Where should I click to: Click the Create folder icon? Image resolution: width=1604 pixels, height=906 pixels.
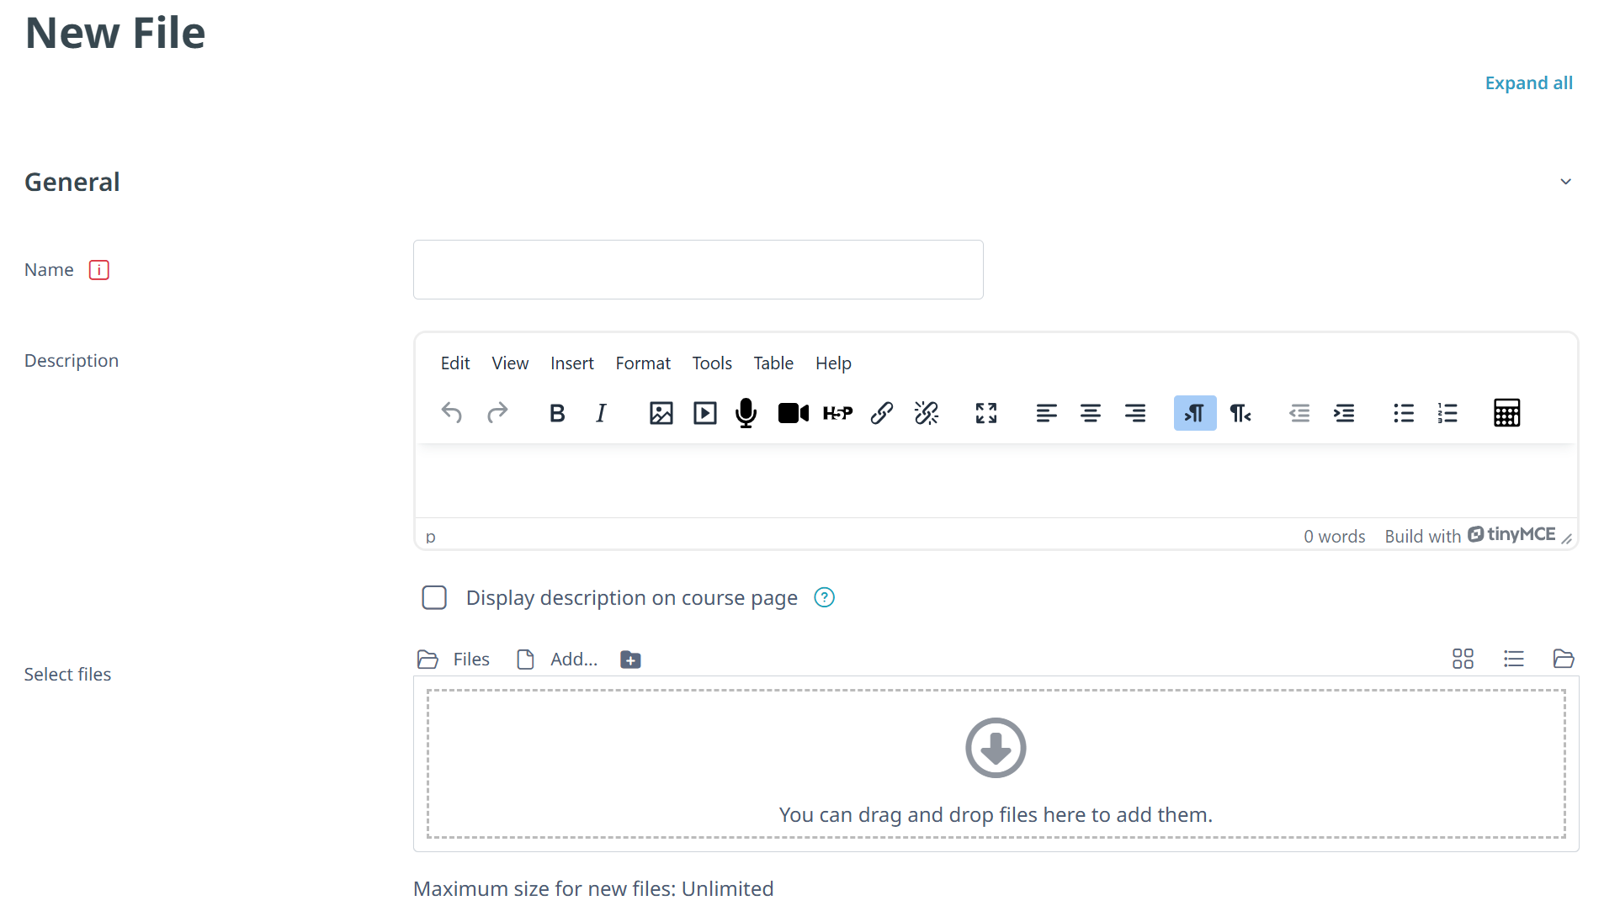pyautogui.click(x=630, y=660)
